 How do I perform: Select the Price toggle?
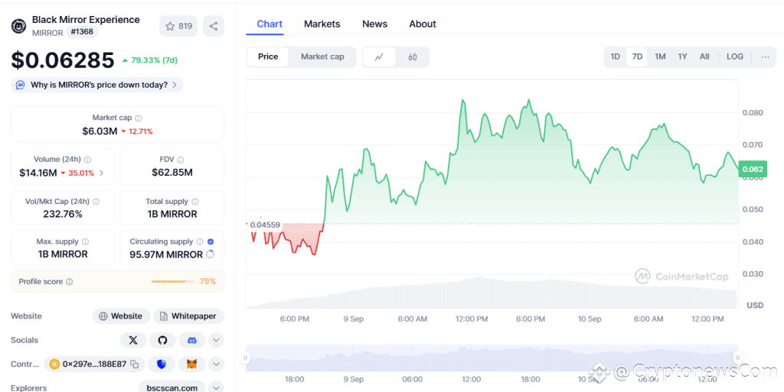coord(268,57)
